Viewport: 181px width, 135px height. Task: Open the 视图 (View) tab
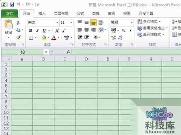coord(127,13)
